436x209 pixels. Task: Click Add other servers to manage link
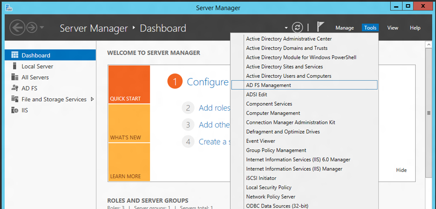[x=215, y=125]
